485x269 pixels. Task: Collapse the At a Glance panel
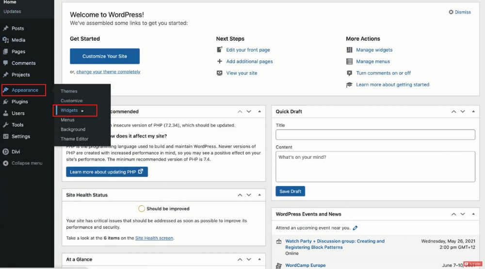coord(259,259)
